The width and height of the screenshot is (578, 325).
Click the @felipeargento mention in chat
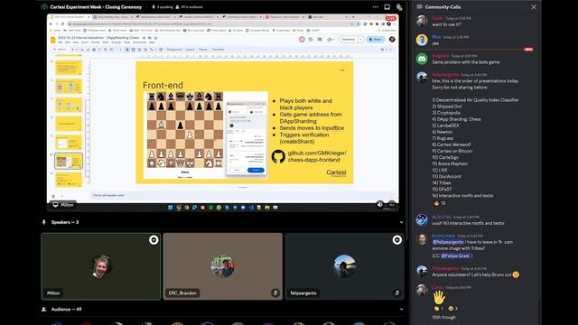[x=448, y=242]
